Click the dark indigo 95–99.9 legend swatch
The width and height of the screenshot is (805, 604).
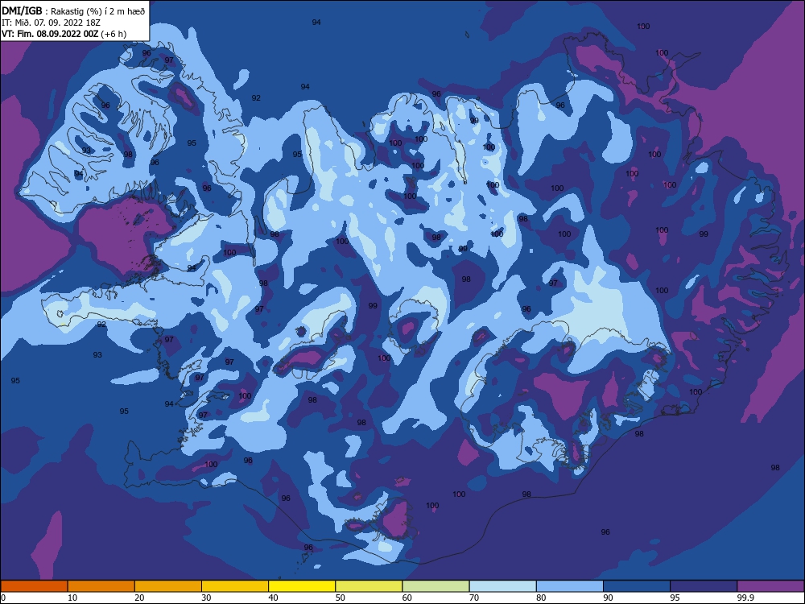tap(704, 586)
